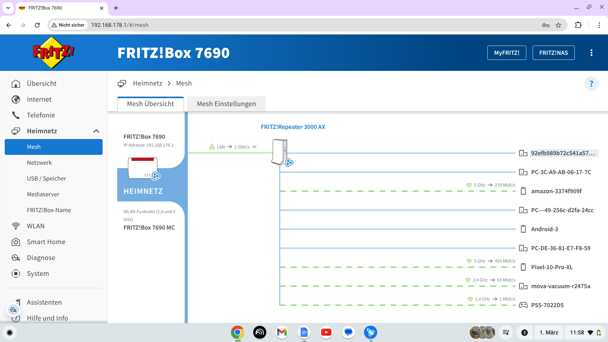Open the WLAN menu item

pyautogui.click(x=35, y=226)
